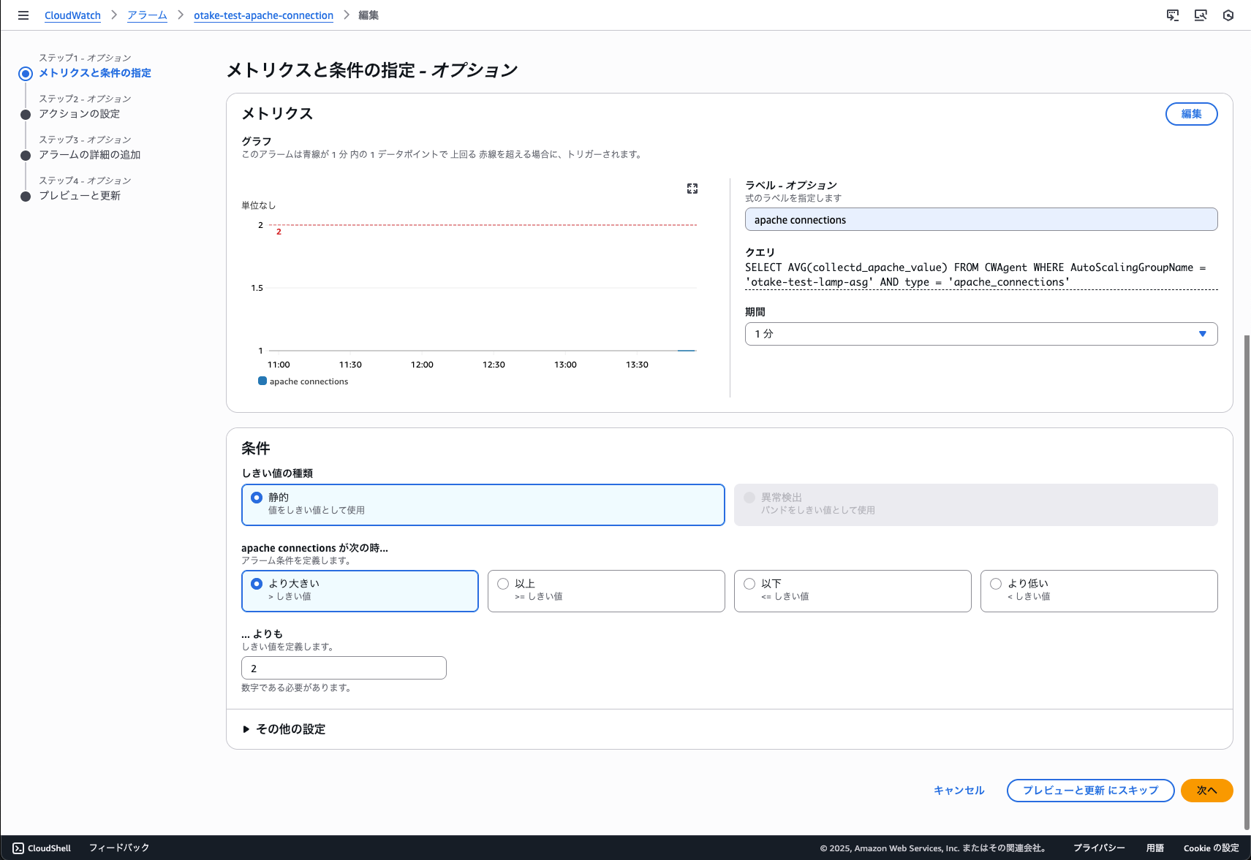
Task: Click the apache connections legend color square
Action: [x=262, y=381]
